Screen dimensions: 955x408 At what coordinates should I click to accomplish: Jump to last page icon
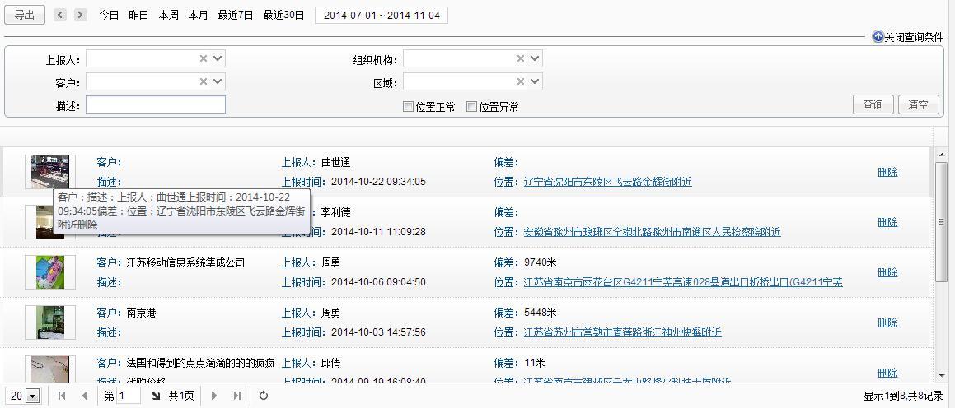tap(237, 396)
